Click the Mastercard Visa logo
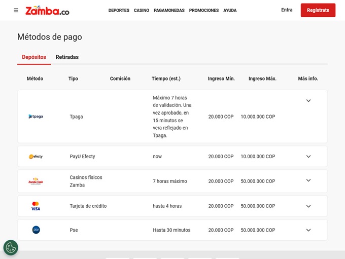The image size is (345, 259). pos(36,206)
